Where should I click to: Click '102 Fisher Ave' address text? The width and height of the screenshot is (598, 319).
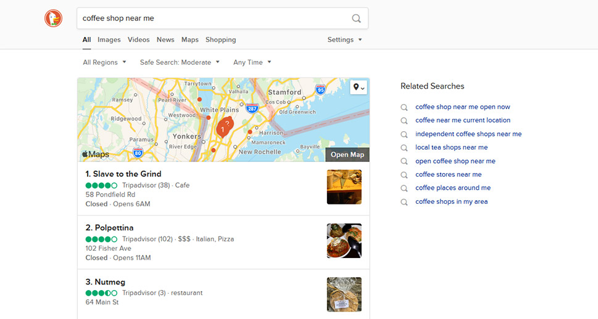pyautogui.click(x=109, y=248)
